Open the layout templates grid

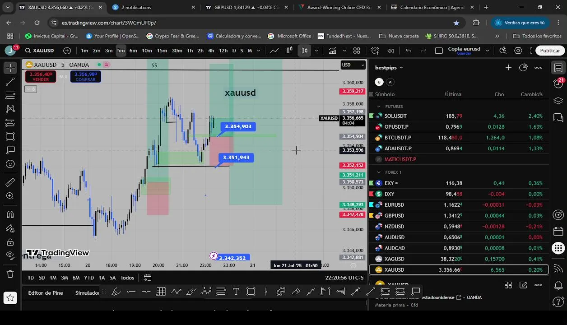point(357,51)
